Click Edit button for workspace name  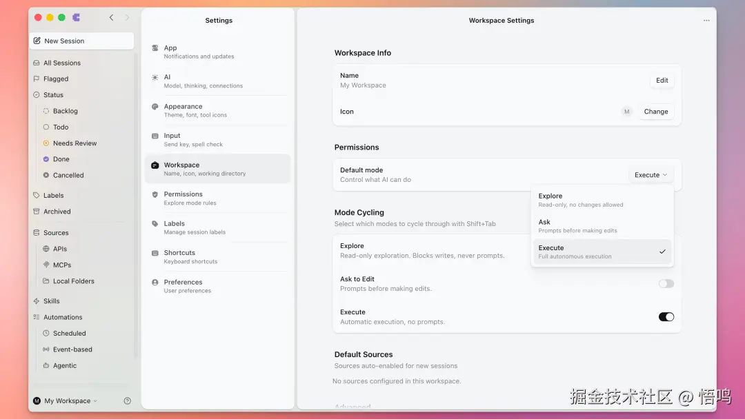click(x=662, y=80)
